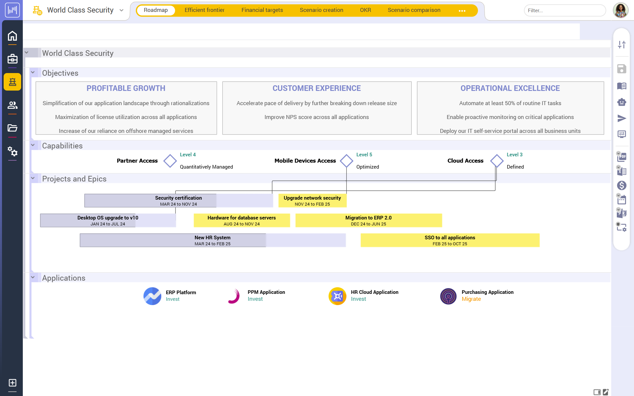Click the Purchasing Application Migrate link
This screenshot has width=634, height=396.
click(x=471, y=298)
